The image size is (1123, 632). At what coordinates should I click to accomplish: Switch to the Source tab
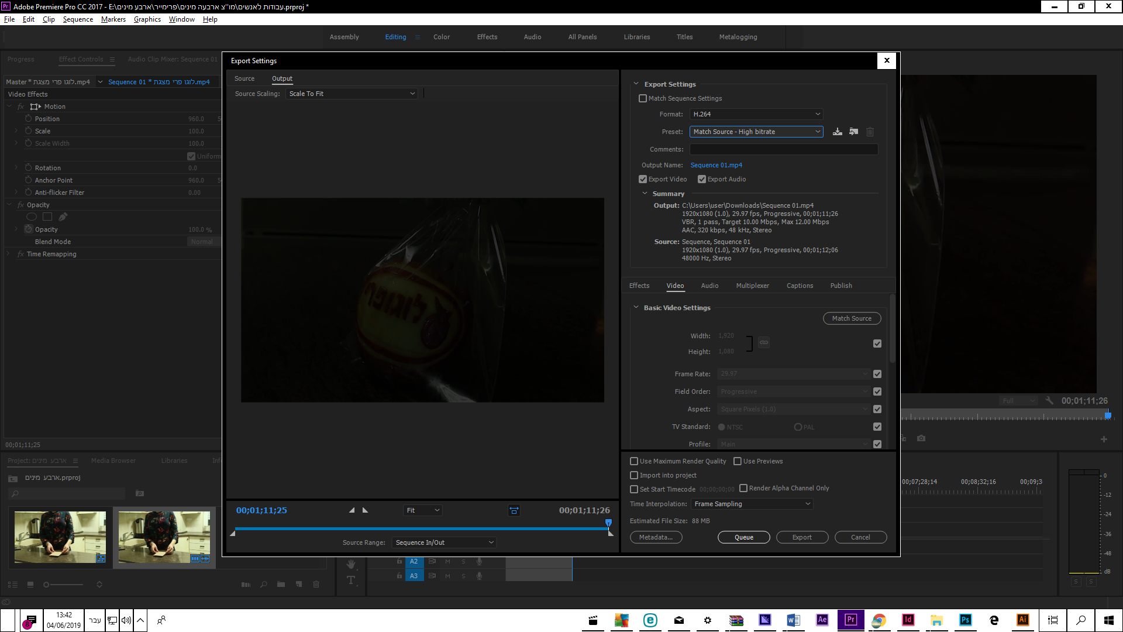pos(244,78)
